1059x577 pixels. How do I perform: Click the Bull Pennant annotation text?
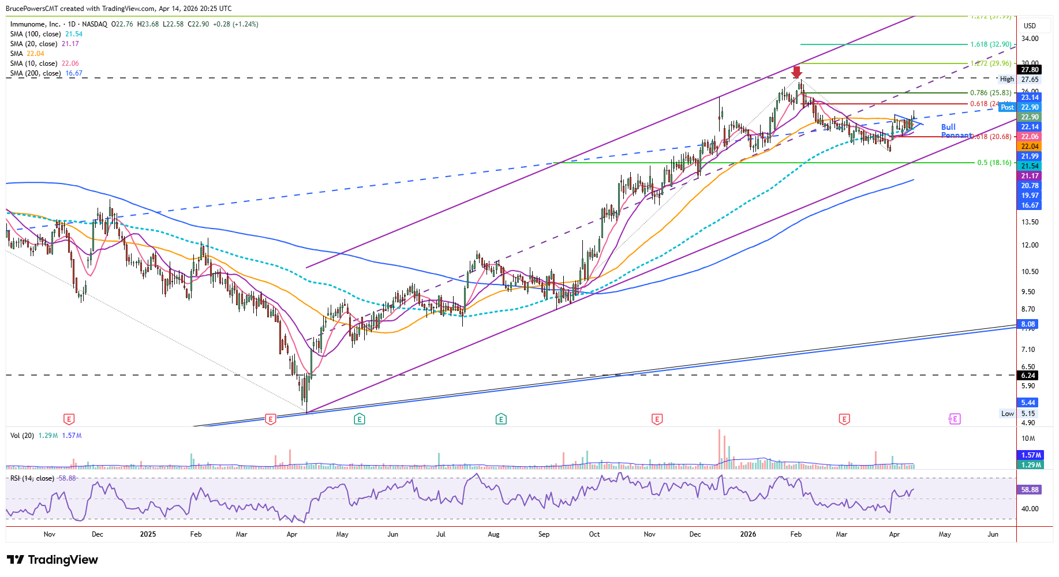click(956, 131)
